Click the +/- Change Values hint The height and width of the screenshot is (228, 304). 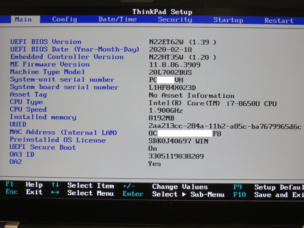coord(165,187)
